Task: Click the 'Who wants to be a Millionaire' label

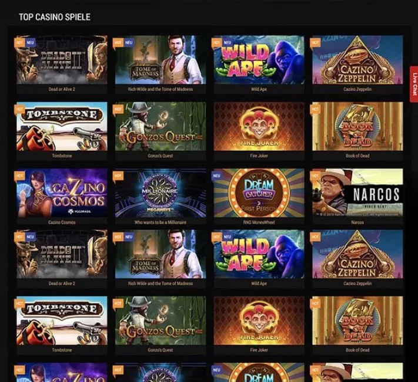Action: tap(160, 222)
